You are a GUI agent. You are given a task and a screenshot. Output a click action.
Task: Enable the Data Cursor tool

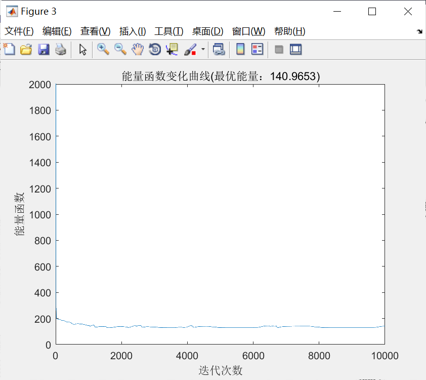[x=172, y=49]
